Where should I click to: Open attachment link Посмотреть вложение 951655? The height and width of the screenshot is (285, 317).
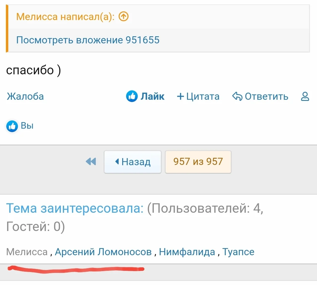coord(88,40)
